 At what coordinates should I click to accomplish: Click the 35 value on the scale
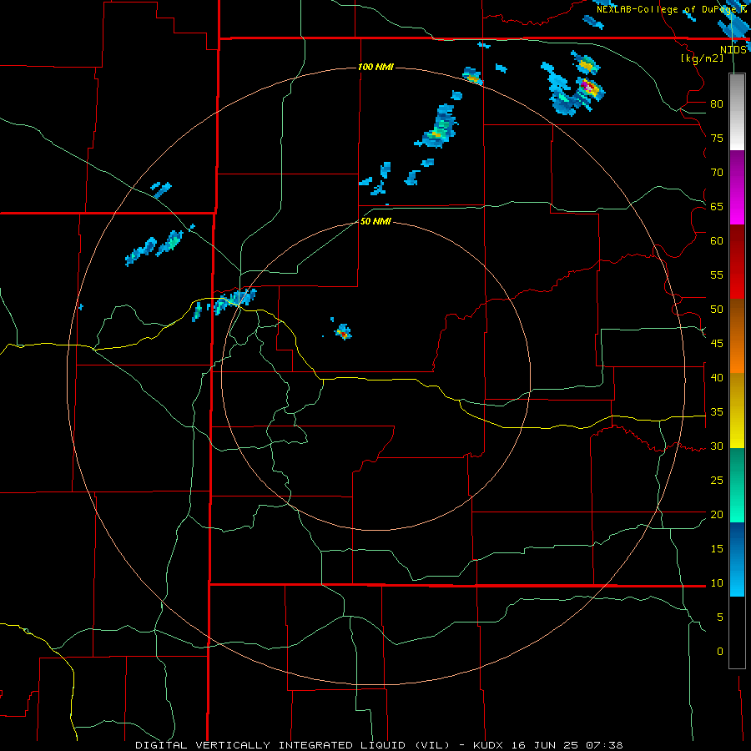717,412
